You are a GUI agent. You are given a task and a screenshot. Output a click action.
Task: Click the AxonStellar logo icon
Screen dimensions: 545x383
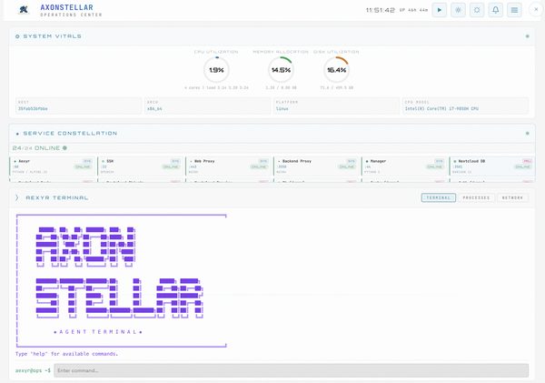click(24, 10)
